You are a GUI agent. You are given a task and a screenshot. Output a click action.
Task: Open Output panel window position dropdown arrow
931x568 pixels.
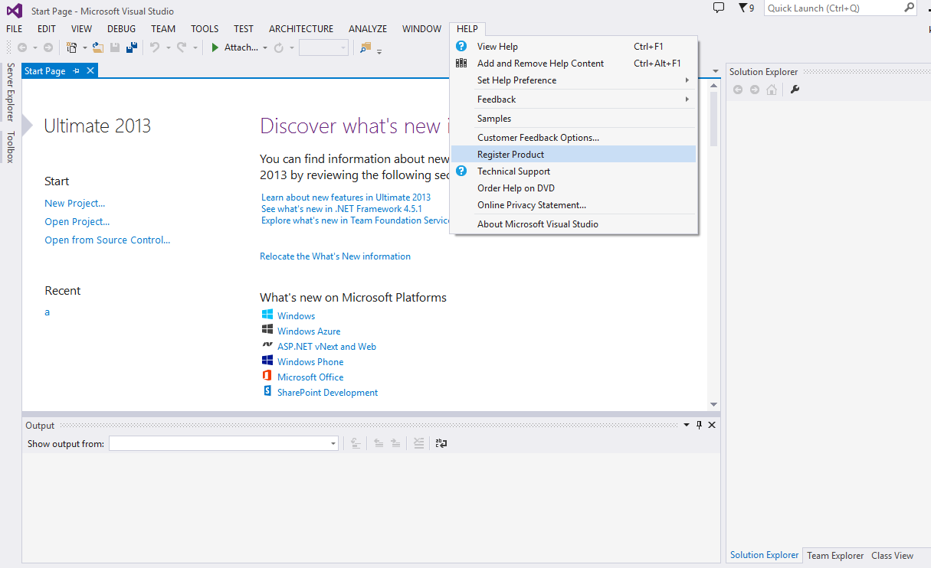click(x=687, y=426)
